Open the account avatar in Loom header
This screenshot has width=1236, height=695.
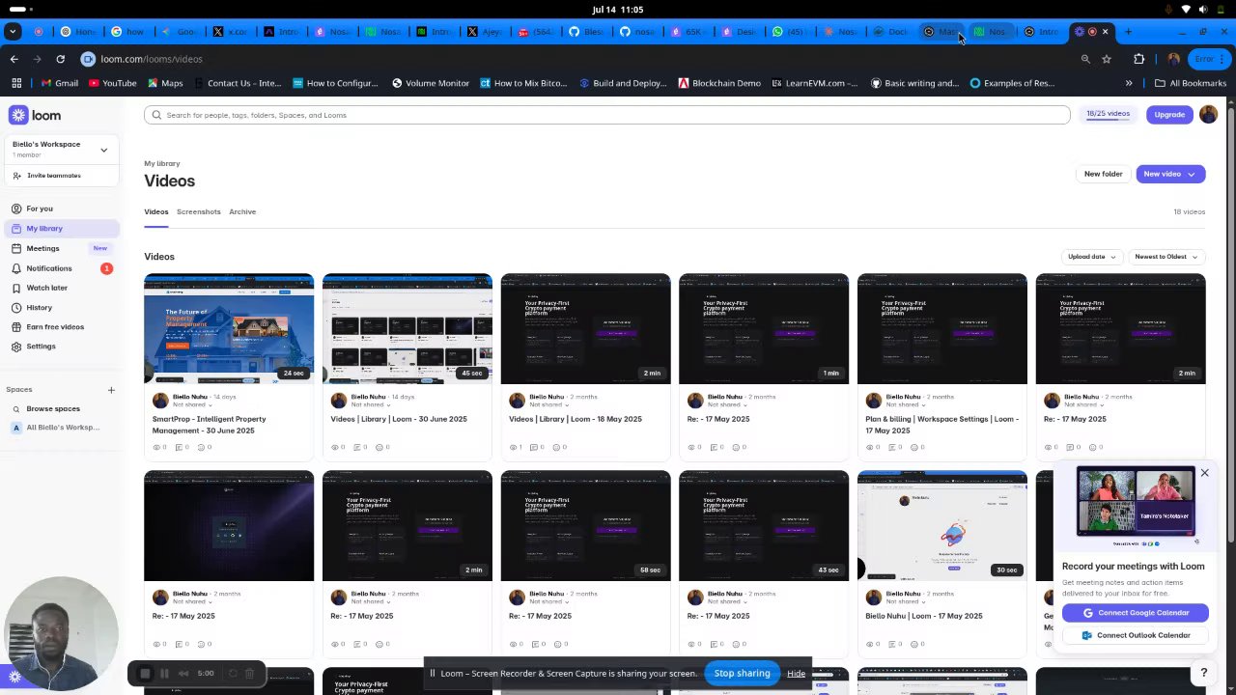point(1208,115)
